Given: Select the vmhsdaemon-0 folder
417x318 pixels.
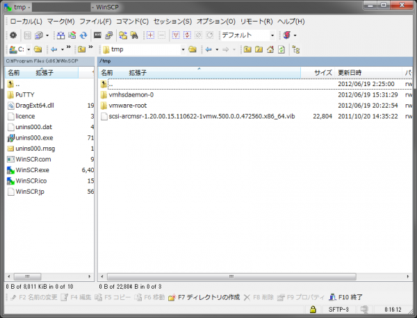Looking at the screenshot, I should tap(131, 95).
